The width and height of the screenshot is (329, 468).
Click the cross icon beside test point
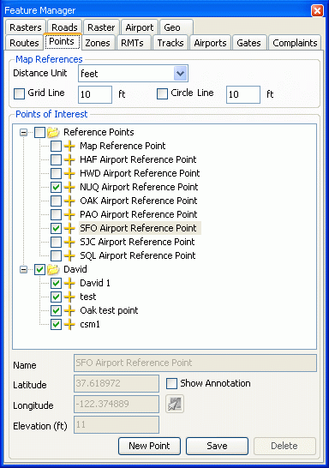(x=69, y=297)
